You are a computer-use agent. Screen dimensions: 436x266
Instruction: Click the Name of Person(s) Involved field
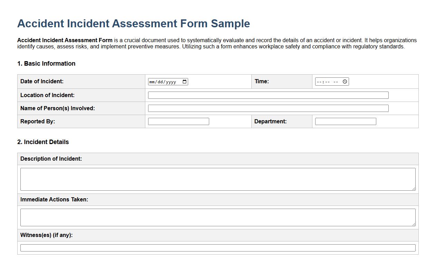click(268, 108)
